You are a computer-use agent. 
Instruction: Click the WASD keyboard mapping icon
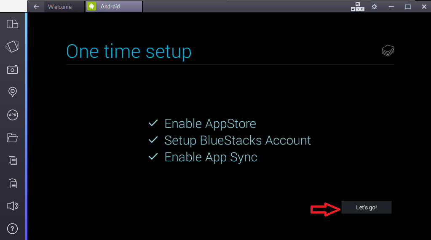[358, 7]
